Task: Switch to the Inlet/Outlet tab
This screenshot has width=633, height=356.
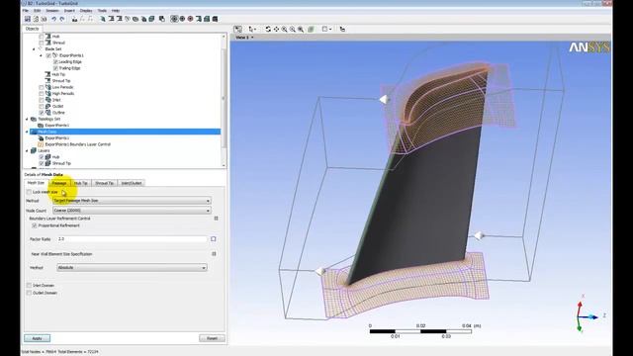Action: tap(132, 183)
